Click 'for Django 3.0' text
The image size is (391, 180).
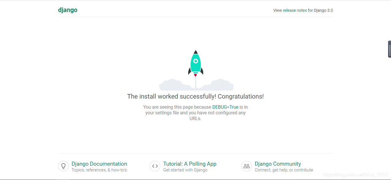click(320, 10)
